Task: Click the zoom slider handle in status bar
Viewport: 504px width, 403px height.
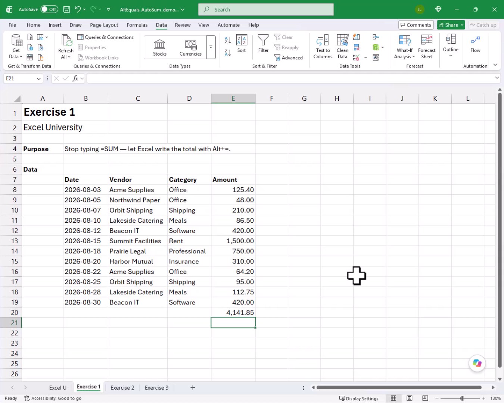Action: click(462, 398)
